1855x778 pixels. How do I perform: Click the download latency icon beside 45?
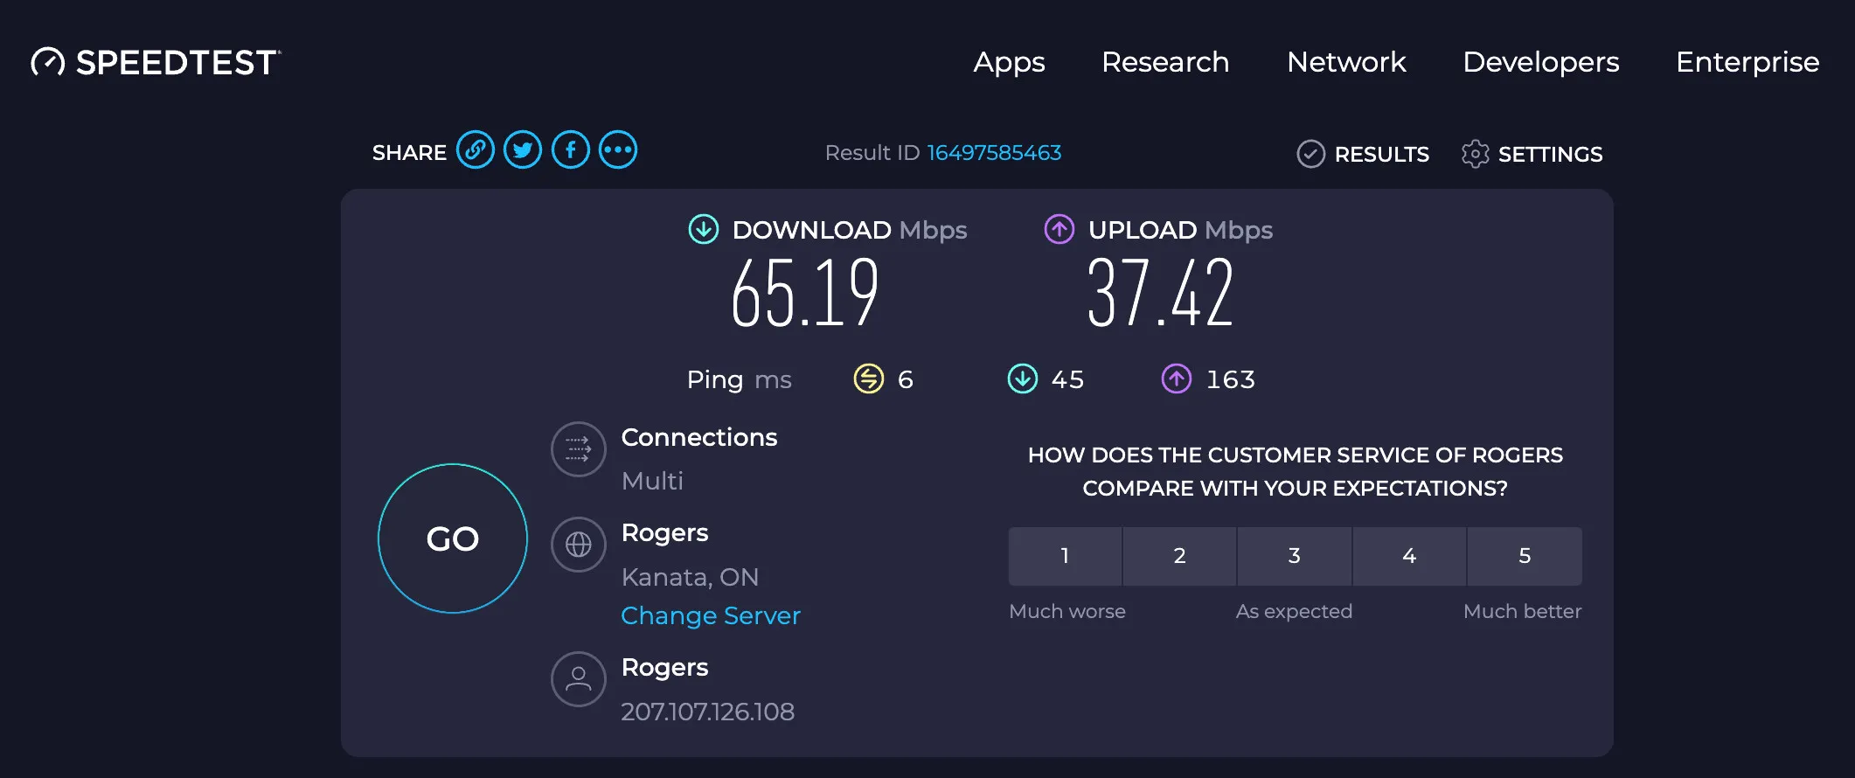(1023, 379)
